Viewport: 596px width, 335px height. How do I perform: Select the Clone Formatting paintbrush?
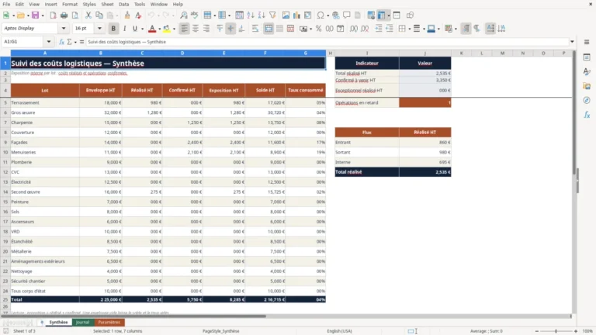point(127,16)
